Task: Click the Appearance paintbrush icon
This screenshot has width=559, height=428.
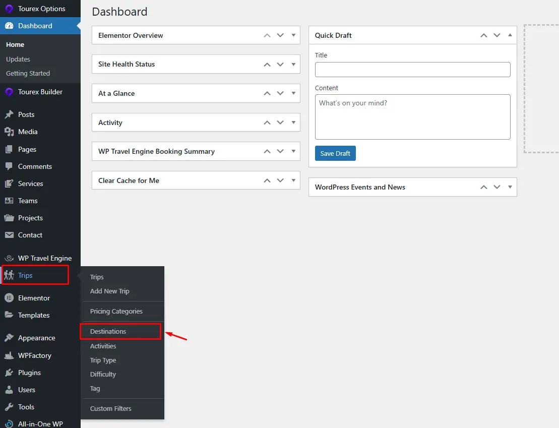Action: coord(9,338)
